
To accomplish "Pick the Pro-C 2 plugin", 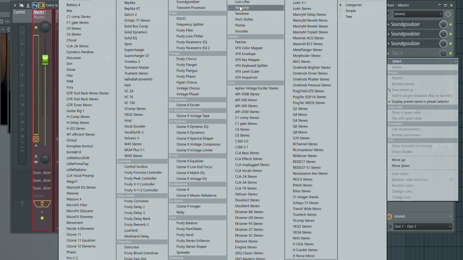I will pos(72,258).
